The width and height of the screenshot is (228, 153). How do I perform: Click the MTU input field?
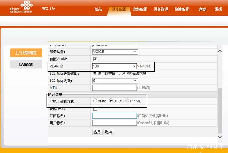(115, 88)
